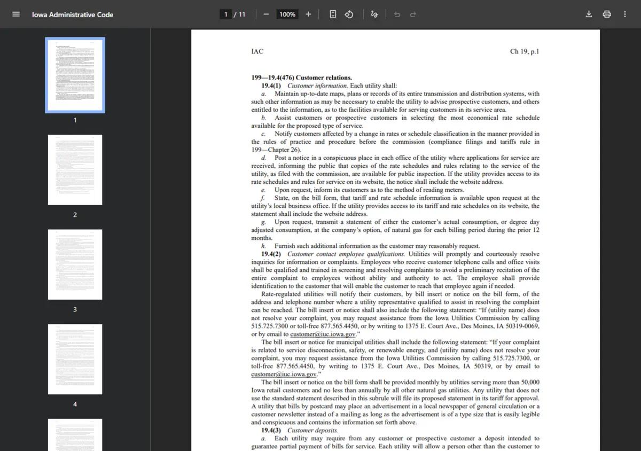The height and width of the screenshot is (451, 641).
Task: Click the Undo arrow
Action: pos(397,14)
